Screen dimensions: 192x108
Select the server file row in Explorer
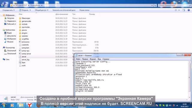pos(46,57)
